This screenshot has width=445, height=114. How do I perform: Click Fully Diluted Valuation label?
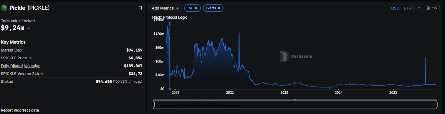[21, 66]
